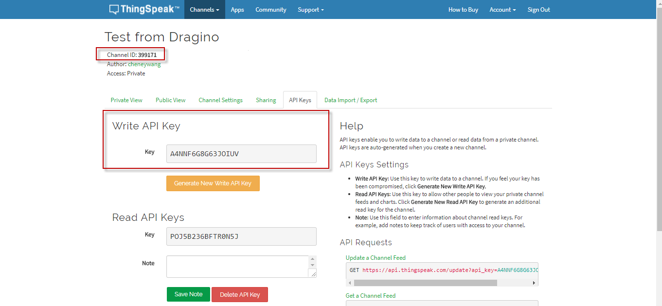Viewport: 662px width, 306px height.
Task: Click the Access: Private text
Action: (126, 73)
